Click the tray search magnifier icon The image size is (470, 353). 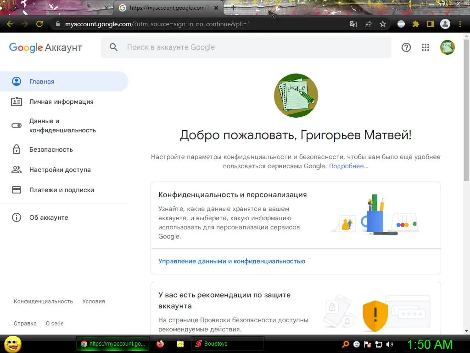[346, 344]
